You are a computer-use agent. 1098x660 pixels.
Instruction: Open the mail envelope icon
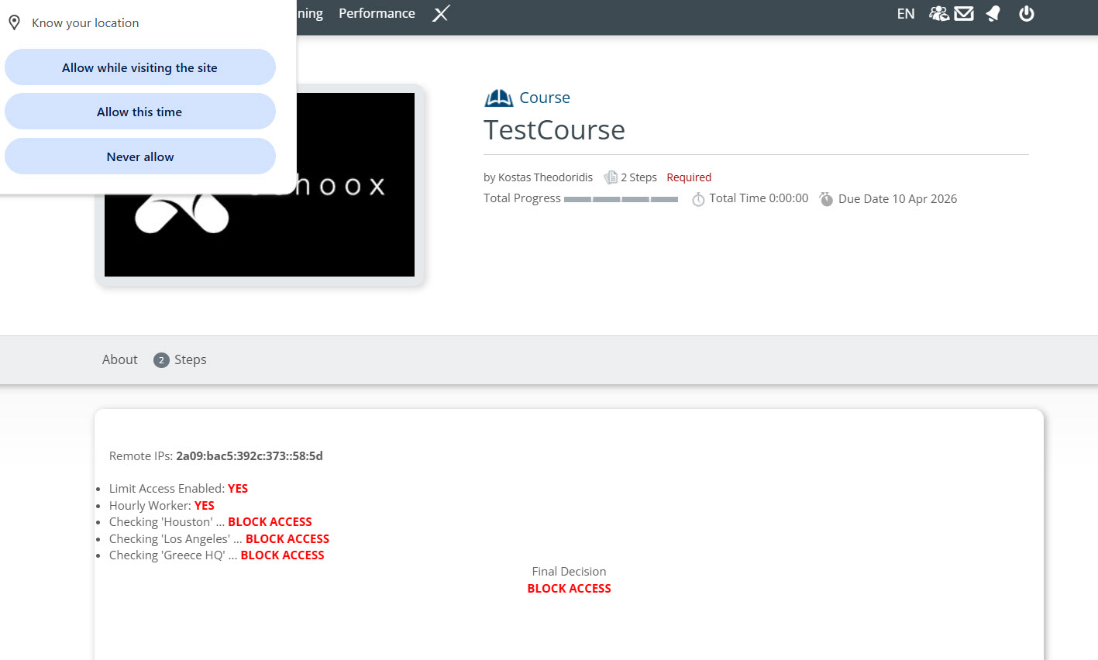coord(964,13)
